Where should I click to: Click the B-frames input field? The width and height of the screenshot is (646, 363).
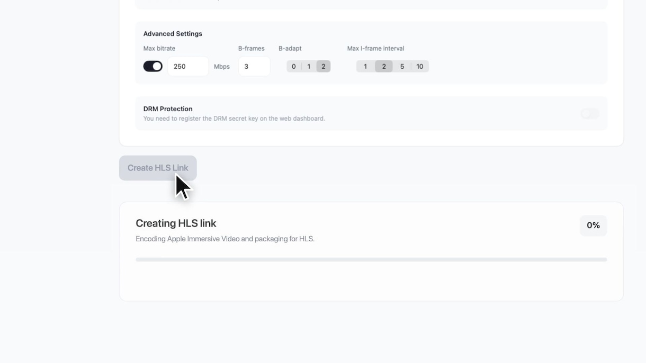pyautogui.click(x=254, y=66)
